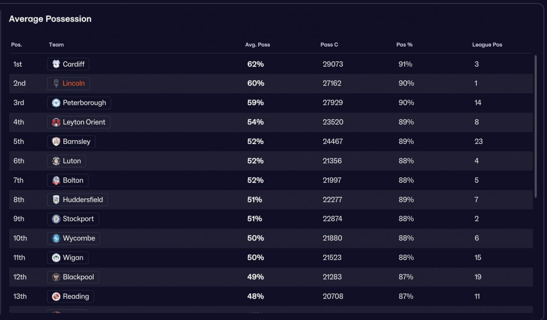
Task: Click the Bolton badge icon
Action: pos(56,180)
